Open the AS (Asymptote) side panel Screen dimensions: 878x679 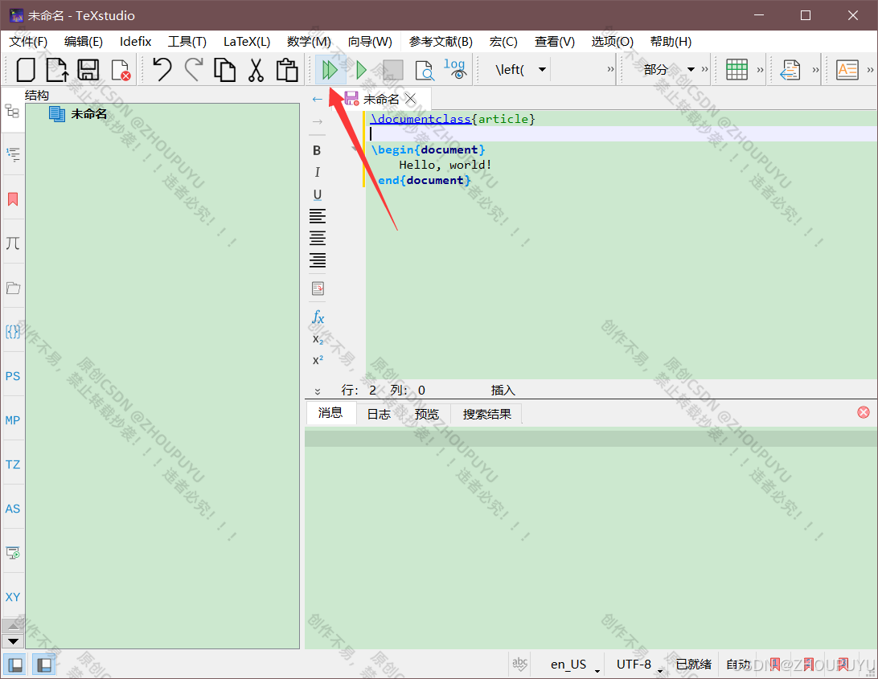click(13, 509)
